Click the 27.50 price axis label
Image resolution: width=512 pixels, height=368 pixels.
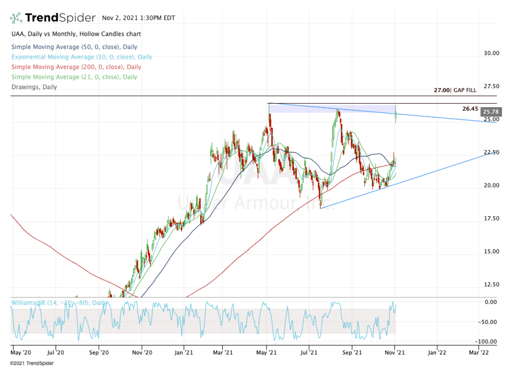[x=491, y=86]
